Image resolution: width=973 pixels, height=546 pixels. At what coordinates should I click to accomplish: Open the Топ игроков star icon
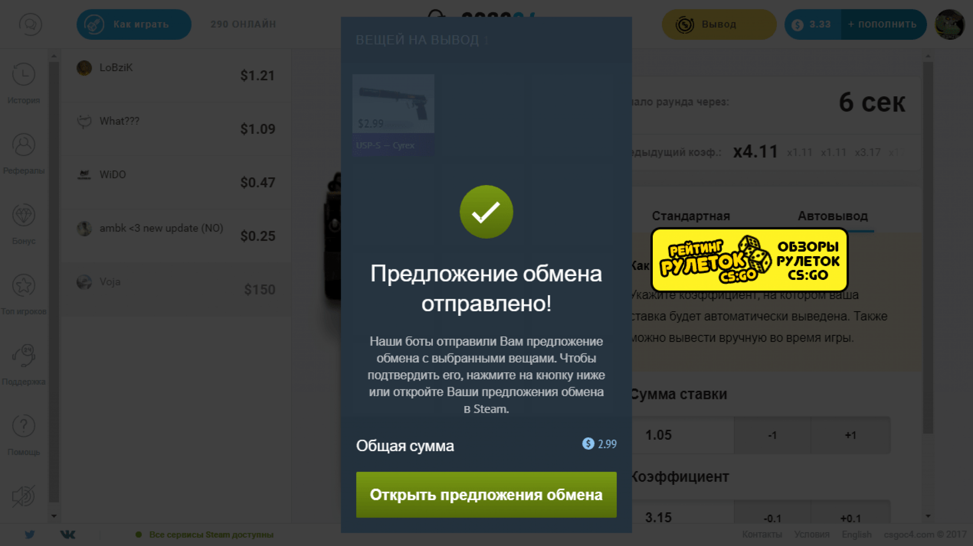coord(23,286)
